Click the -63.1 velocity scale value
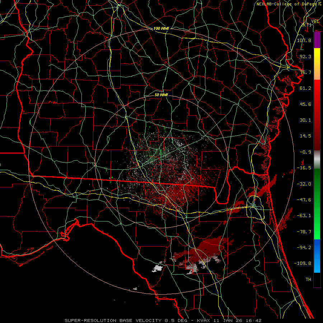The width and height of the screenshot is (323, 323). [x=304, y=216]
